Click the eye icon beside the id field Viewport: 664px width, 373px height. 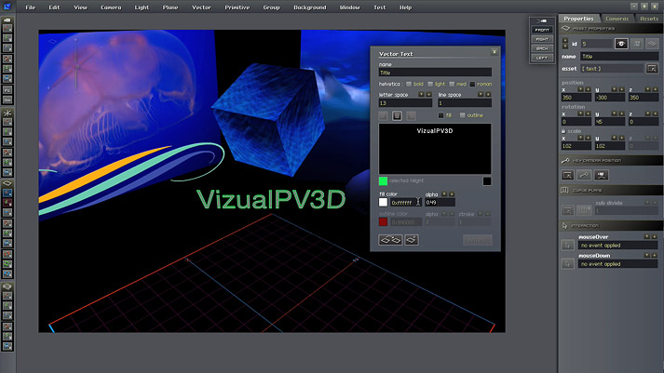coord(620,43)
